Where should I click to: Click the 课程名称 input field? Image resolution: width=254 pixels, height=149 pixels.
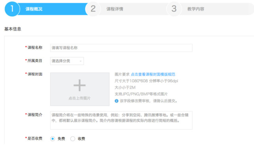tap(121, 48)
